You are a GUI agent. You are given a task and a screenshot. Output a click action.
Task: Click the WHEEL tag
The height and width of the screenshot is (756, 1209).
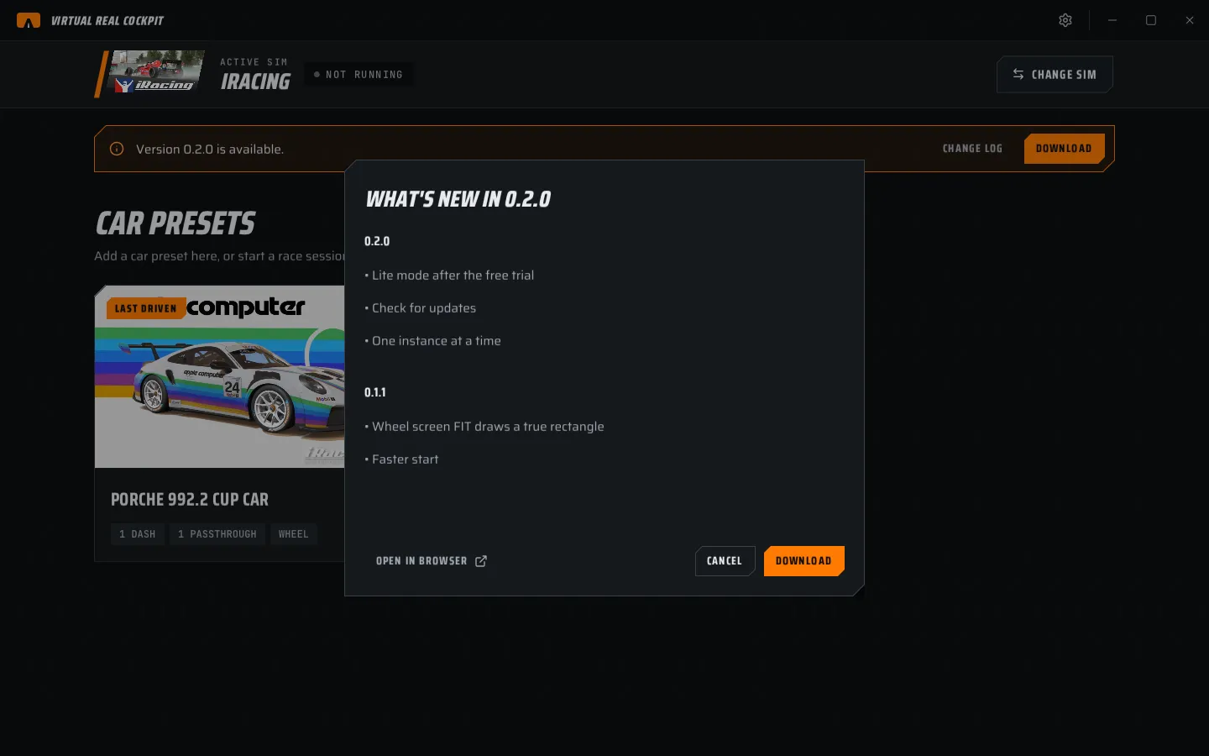click(293, 534)
